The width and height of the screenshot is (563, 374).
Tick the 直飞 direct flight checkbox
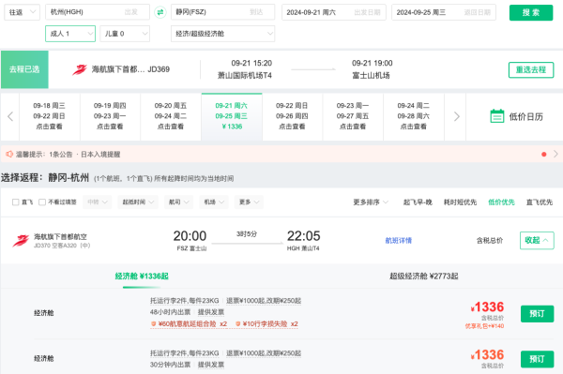[x=15, y=202]
